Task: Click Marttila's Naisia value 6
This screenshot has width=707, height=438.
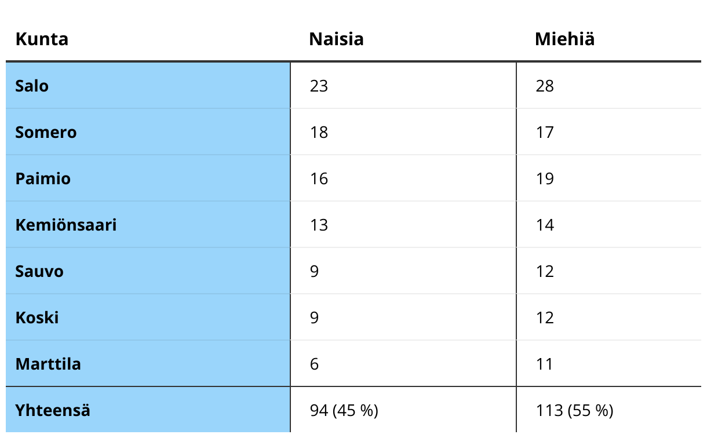Action: click(x=314, y=364)
